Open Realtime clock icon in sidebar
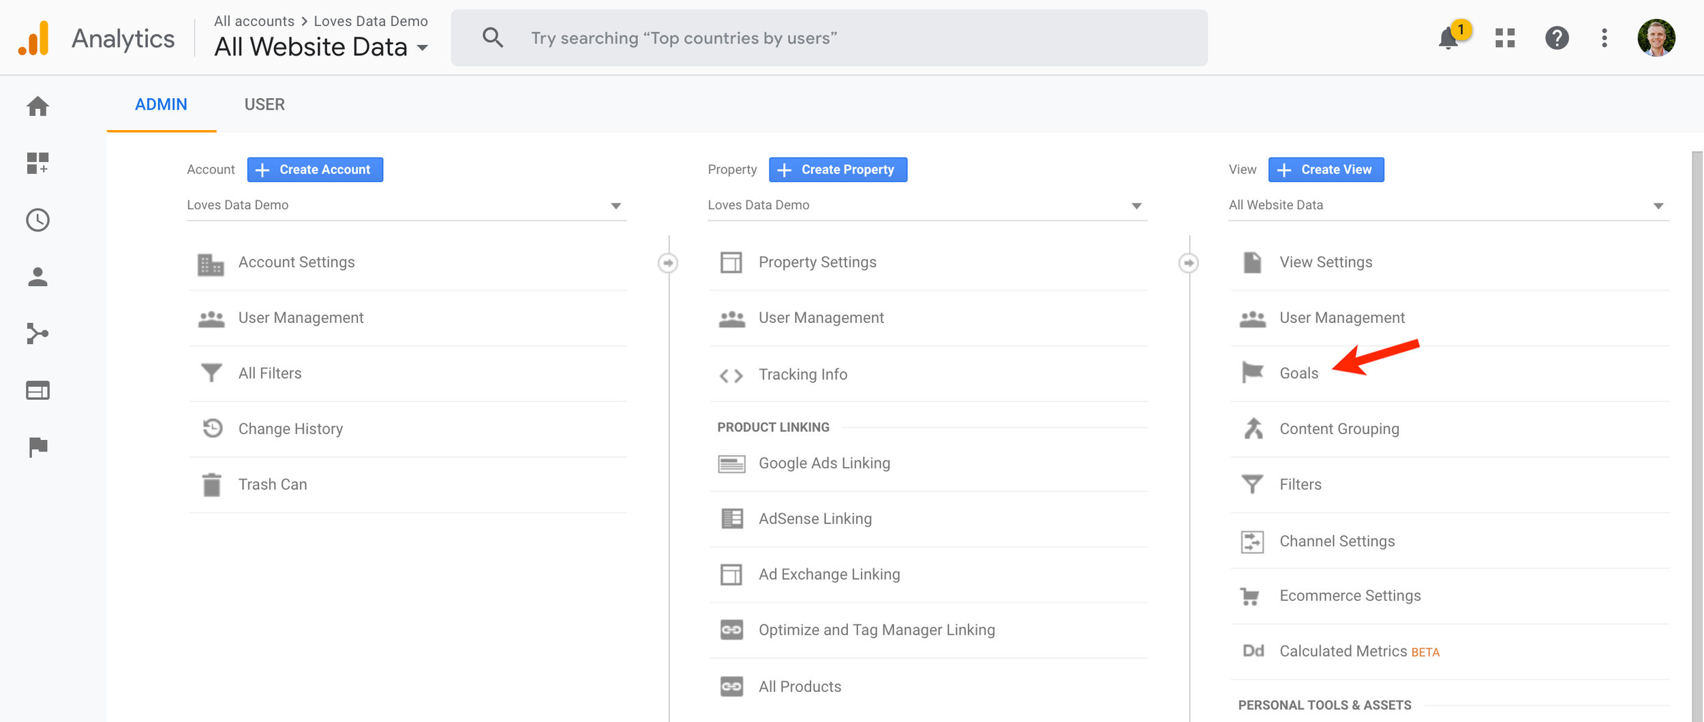 click(x=37, y=220)
